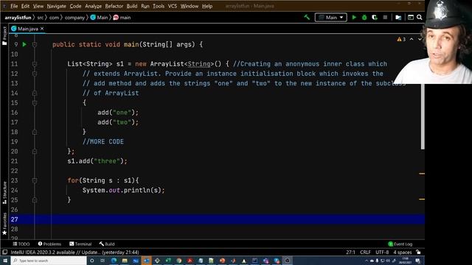This screenshot has height=265, width=472.
Task: Open the Event Log panel
Action: [x=400, y=244]
